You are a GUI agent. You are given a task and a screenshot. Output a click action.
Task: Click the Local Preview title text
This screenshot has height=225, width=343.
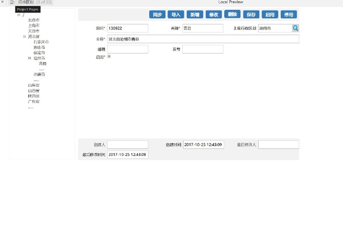point(231,2)
